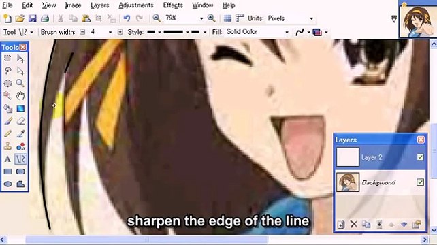Select the Lasso Select tool
The image size is (437, 245).
[x=7, y=71]
